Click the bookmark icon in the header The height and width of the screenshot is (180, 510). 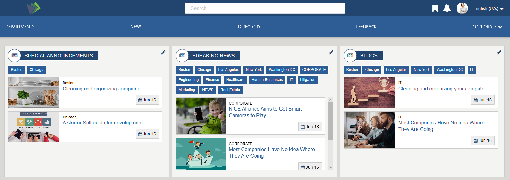click(435, 8)
